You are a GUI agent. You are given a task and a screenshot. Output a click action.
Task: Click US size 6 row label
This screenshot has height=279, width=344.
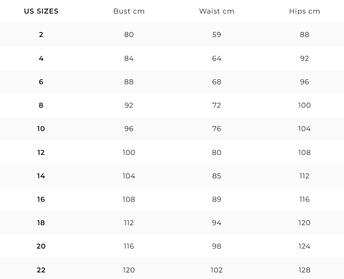[x=41, y=82]
